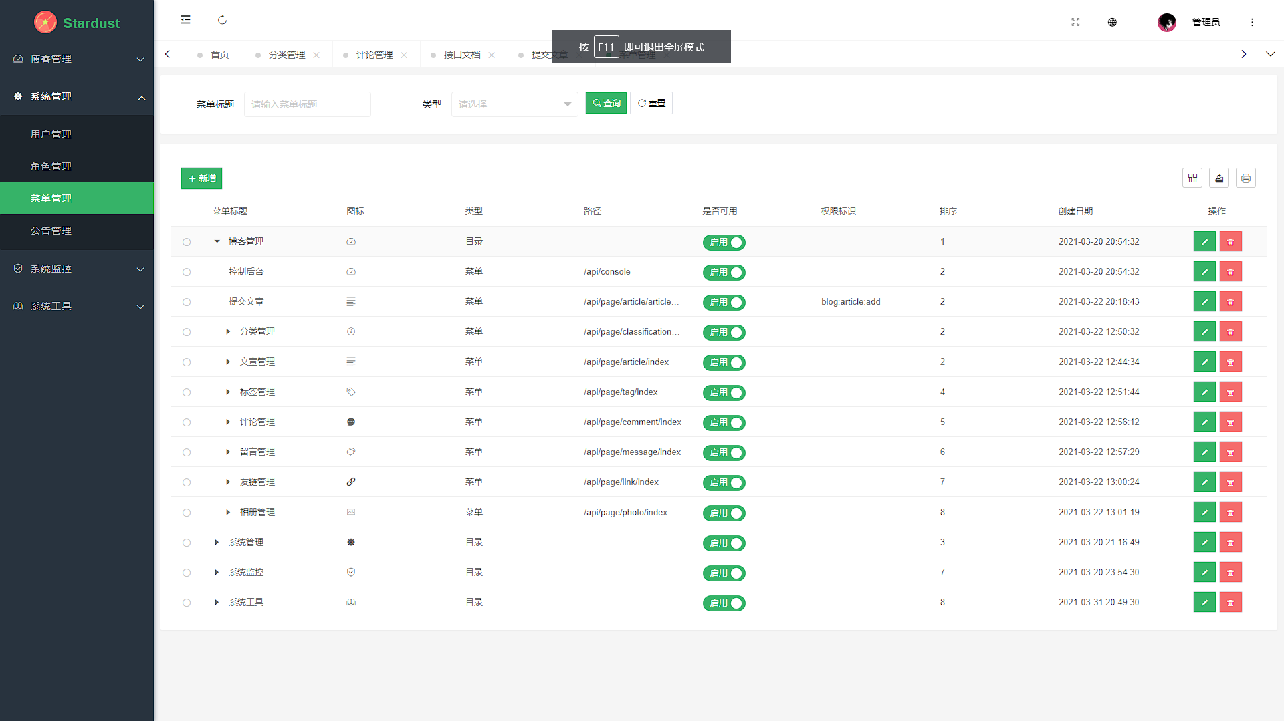
Task: Open 用户管理 in the sidebar
Action: coord(77,134)
